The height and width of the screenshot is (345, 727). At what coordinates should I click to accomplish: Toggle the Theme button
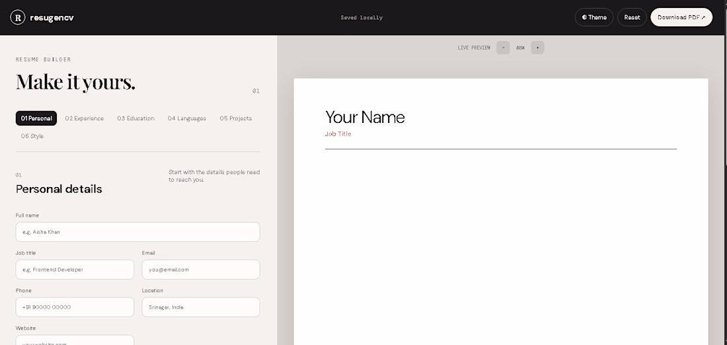594,17
